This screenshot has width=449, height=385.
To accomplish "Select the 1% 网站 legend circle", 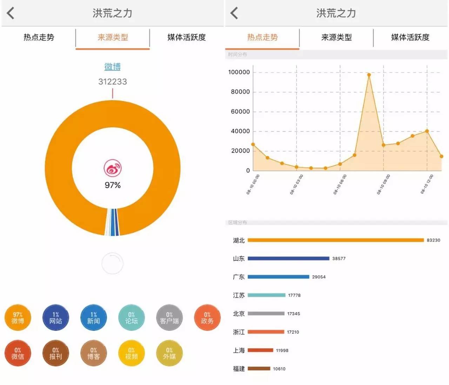I will [x=56, y=318].
